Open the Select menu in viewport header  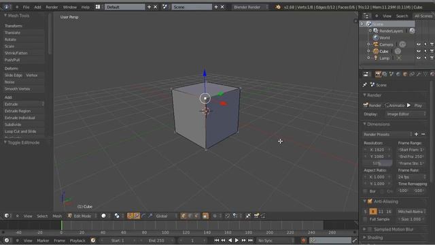(42, 216)
